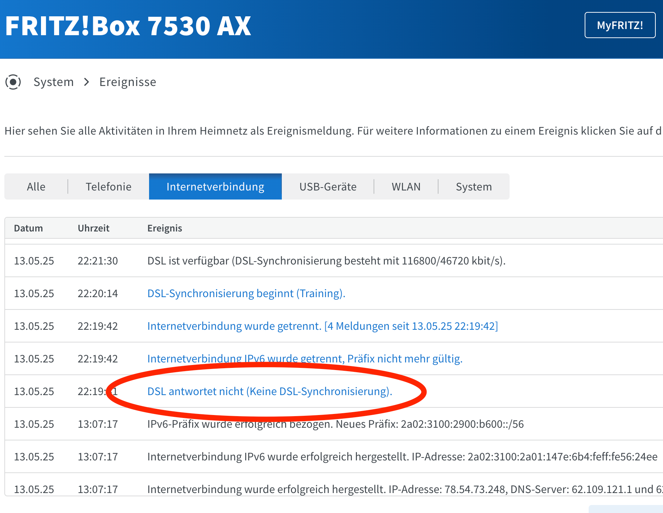The height and width of the screenshot is (513, 663).
Task: Open 'DSL-Synchronisierung beginnt (Training).' link
Action: click(246, 293)
